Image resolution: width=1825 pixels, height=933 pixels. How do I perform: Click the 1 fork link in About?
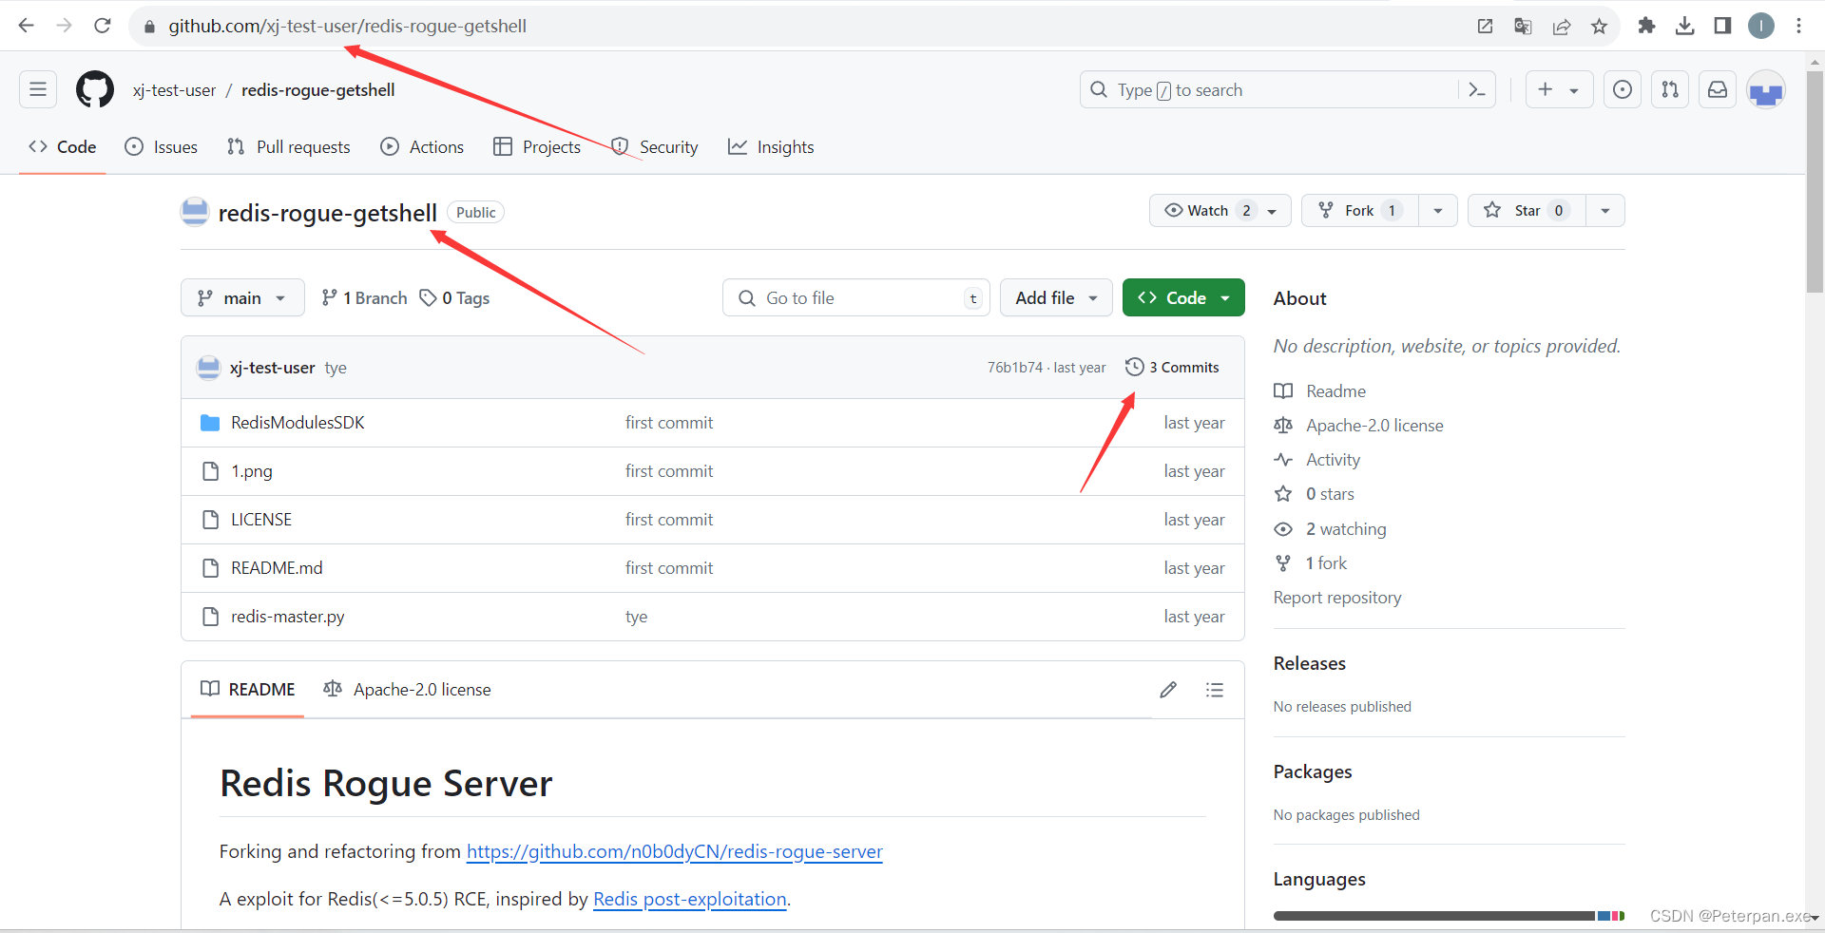click(1326, 563)
